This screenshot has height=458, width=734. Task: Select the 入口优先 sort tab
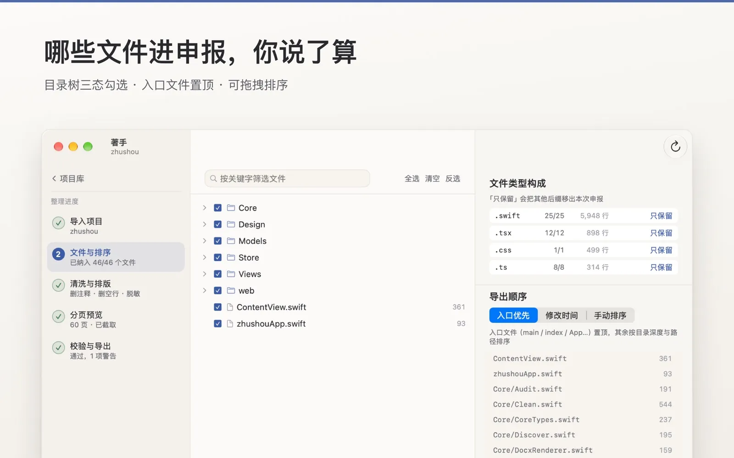click(x=513, y=316)
